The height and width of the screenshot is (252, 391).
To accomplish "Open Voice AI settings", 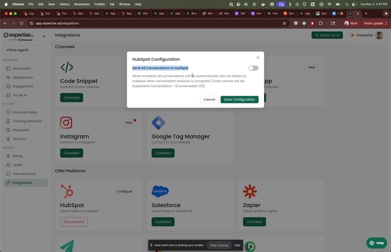I will pyautogui.click(x=19, y=139).
